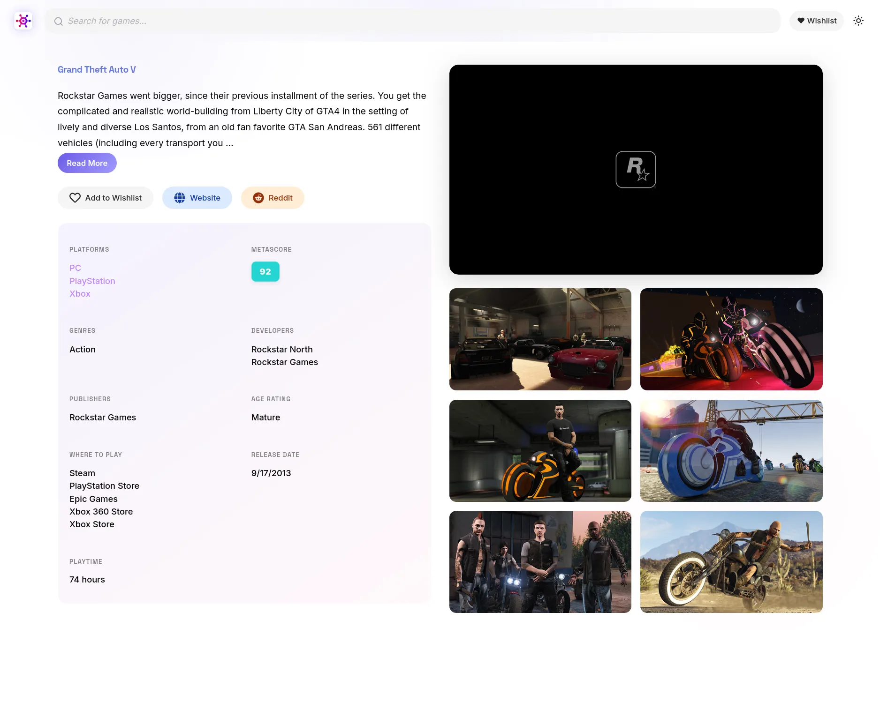The width and height of the screenshot is (880, 702).
Task: Click the Xbox 360 Store entry
Action: tap(101, 512)
